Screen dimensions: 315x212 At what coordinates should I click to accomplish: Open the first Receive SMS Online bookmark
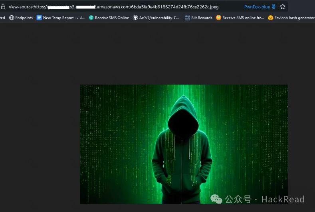[x=109, y=18]
